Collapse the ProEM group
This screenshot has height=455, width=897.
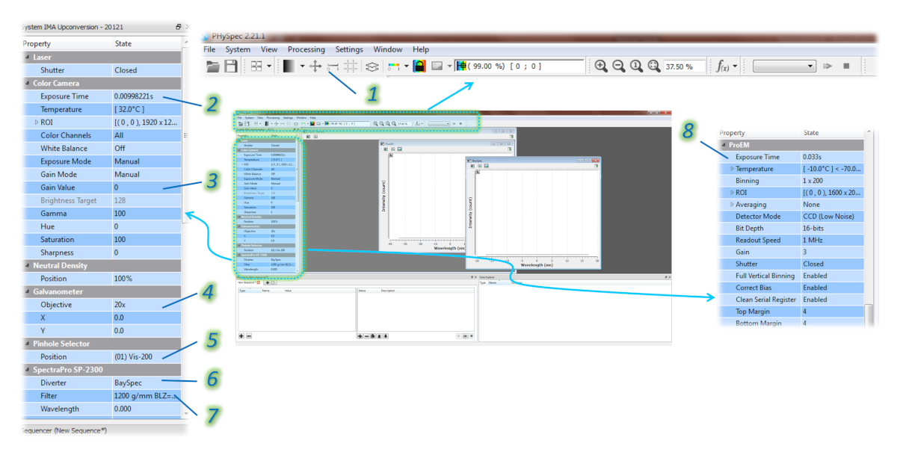coord(724,145)
